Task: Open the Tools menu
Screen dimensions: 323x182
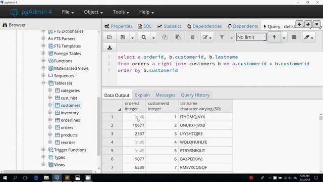Action: pyautogui.click(x=121, y=12)
